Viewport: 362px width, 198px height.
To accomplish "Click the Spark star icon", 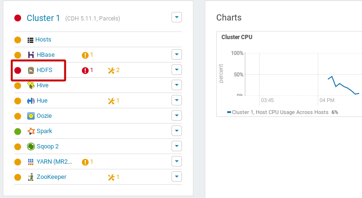I will pos(31,131).
